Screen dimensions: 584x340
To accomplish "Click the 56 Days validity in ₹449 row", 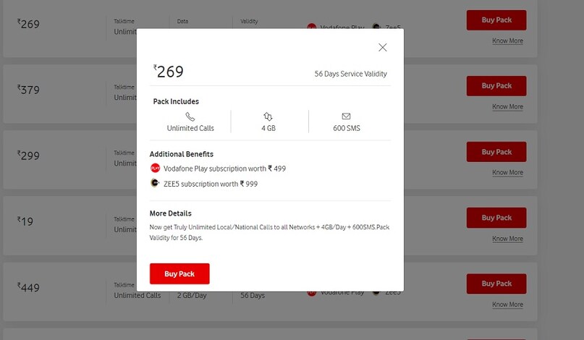I will tap(253, 295).
